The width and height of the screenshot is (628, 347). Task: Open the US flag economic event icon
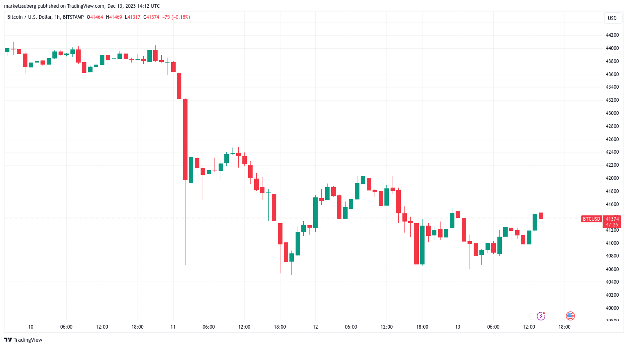(570, 316)
